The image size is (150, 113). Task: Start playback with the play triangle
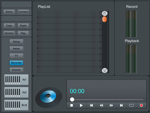82,105
